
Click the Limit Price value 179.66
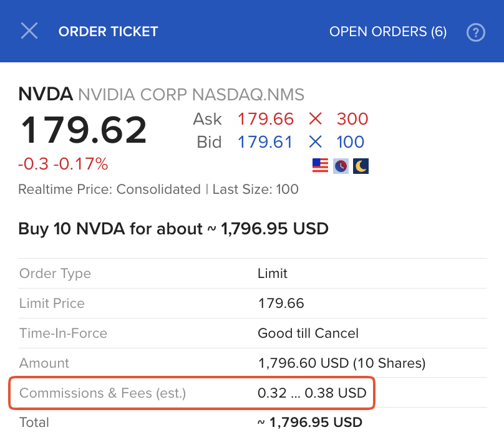tap(281, 304)
